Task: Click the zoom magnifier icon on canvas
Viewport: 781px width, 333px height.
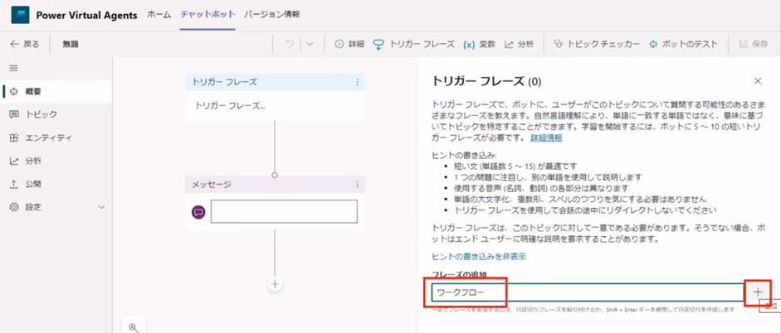Action: coord(134,326)
